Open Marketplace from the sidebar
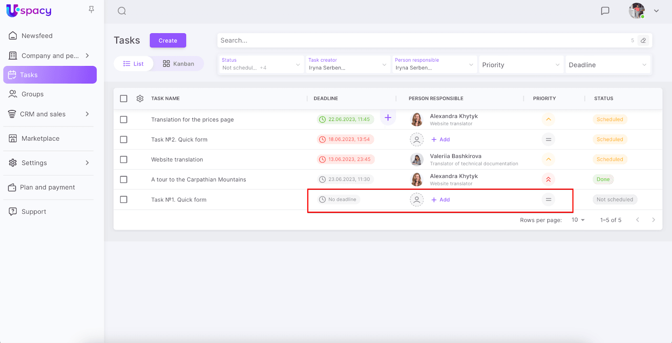The image size is (672, 343). coord(40,139)
